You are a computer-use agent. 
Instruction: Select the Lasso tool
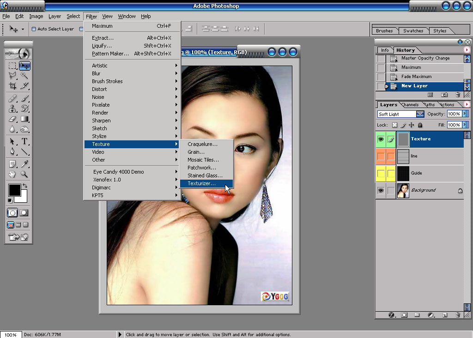pyautogui.click(x=12, y=75)
